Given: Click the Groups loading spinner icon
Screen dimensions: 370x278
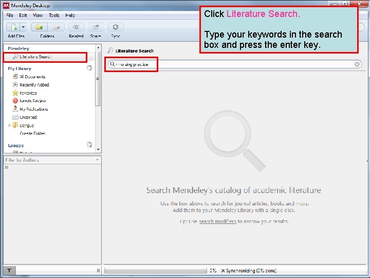Looking at the screenshot, I should coord(89,145).
